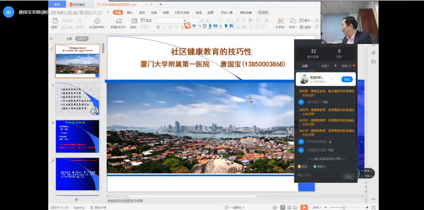Screen dimensions: 424x210
Task: Switch to normal view in status bar
Action: pyautogui.click(x=283, y=208)
